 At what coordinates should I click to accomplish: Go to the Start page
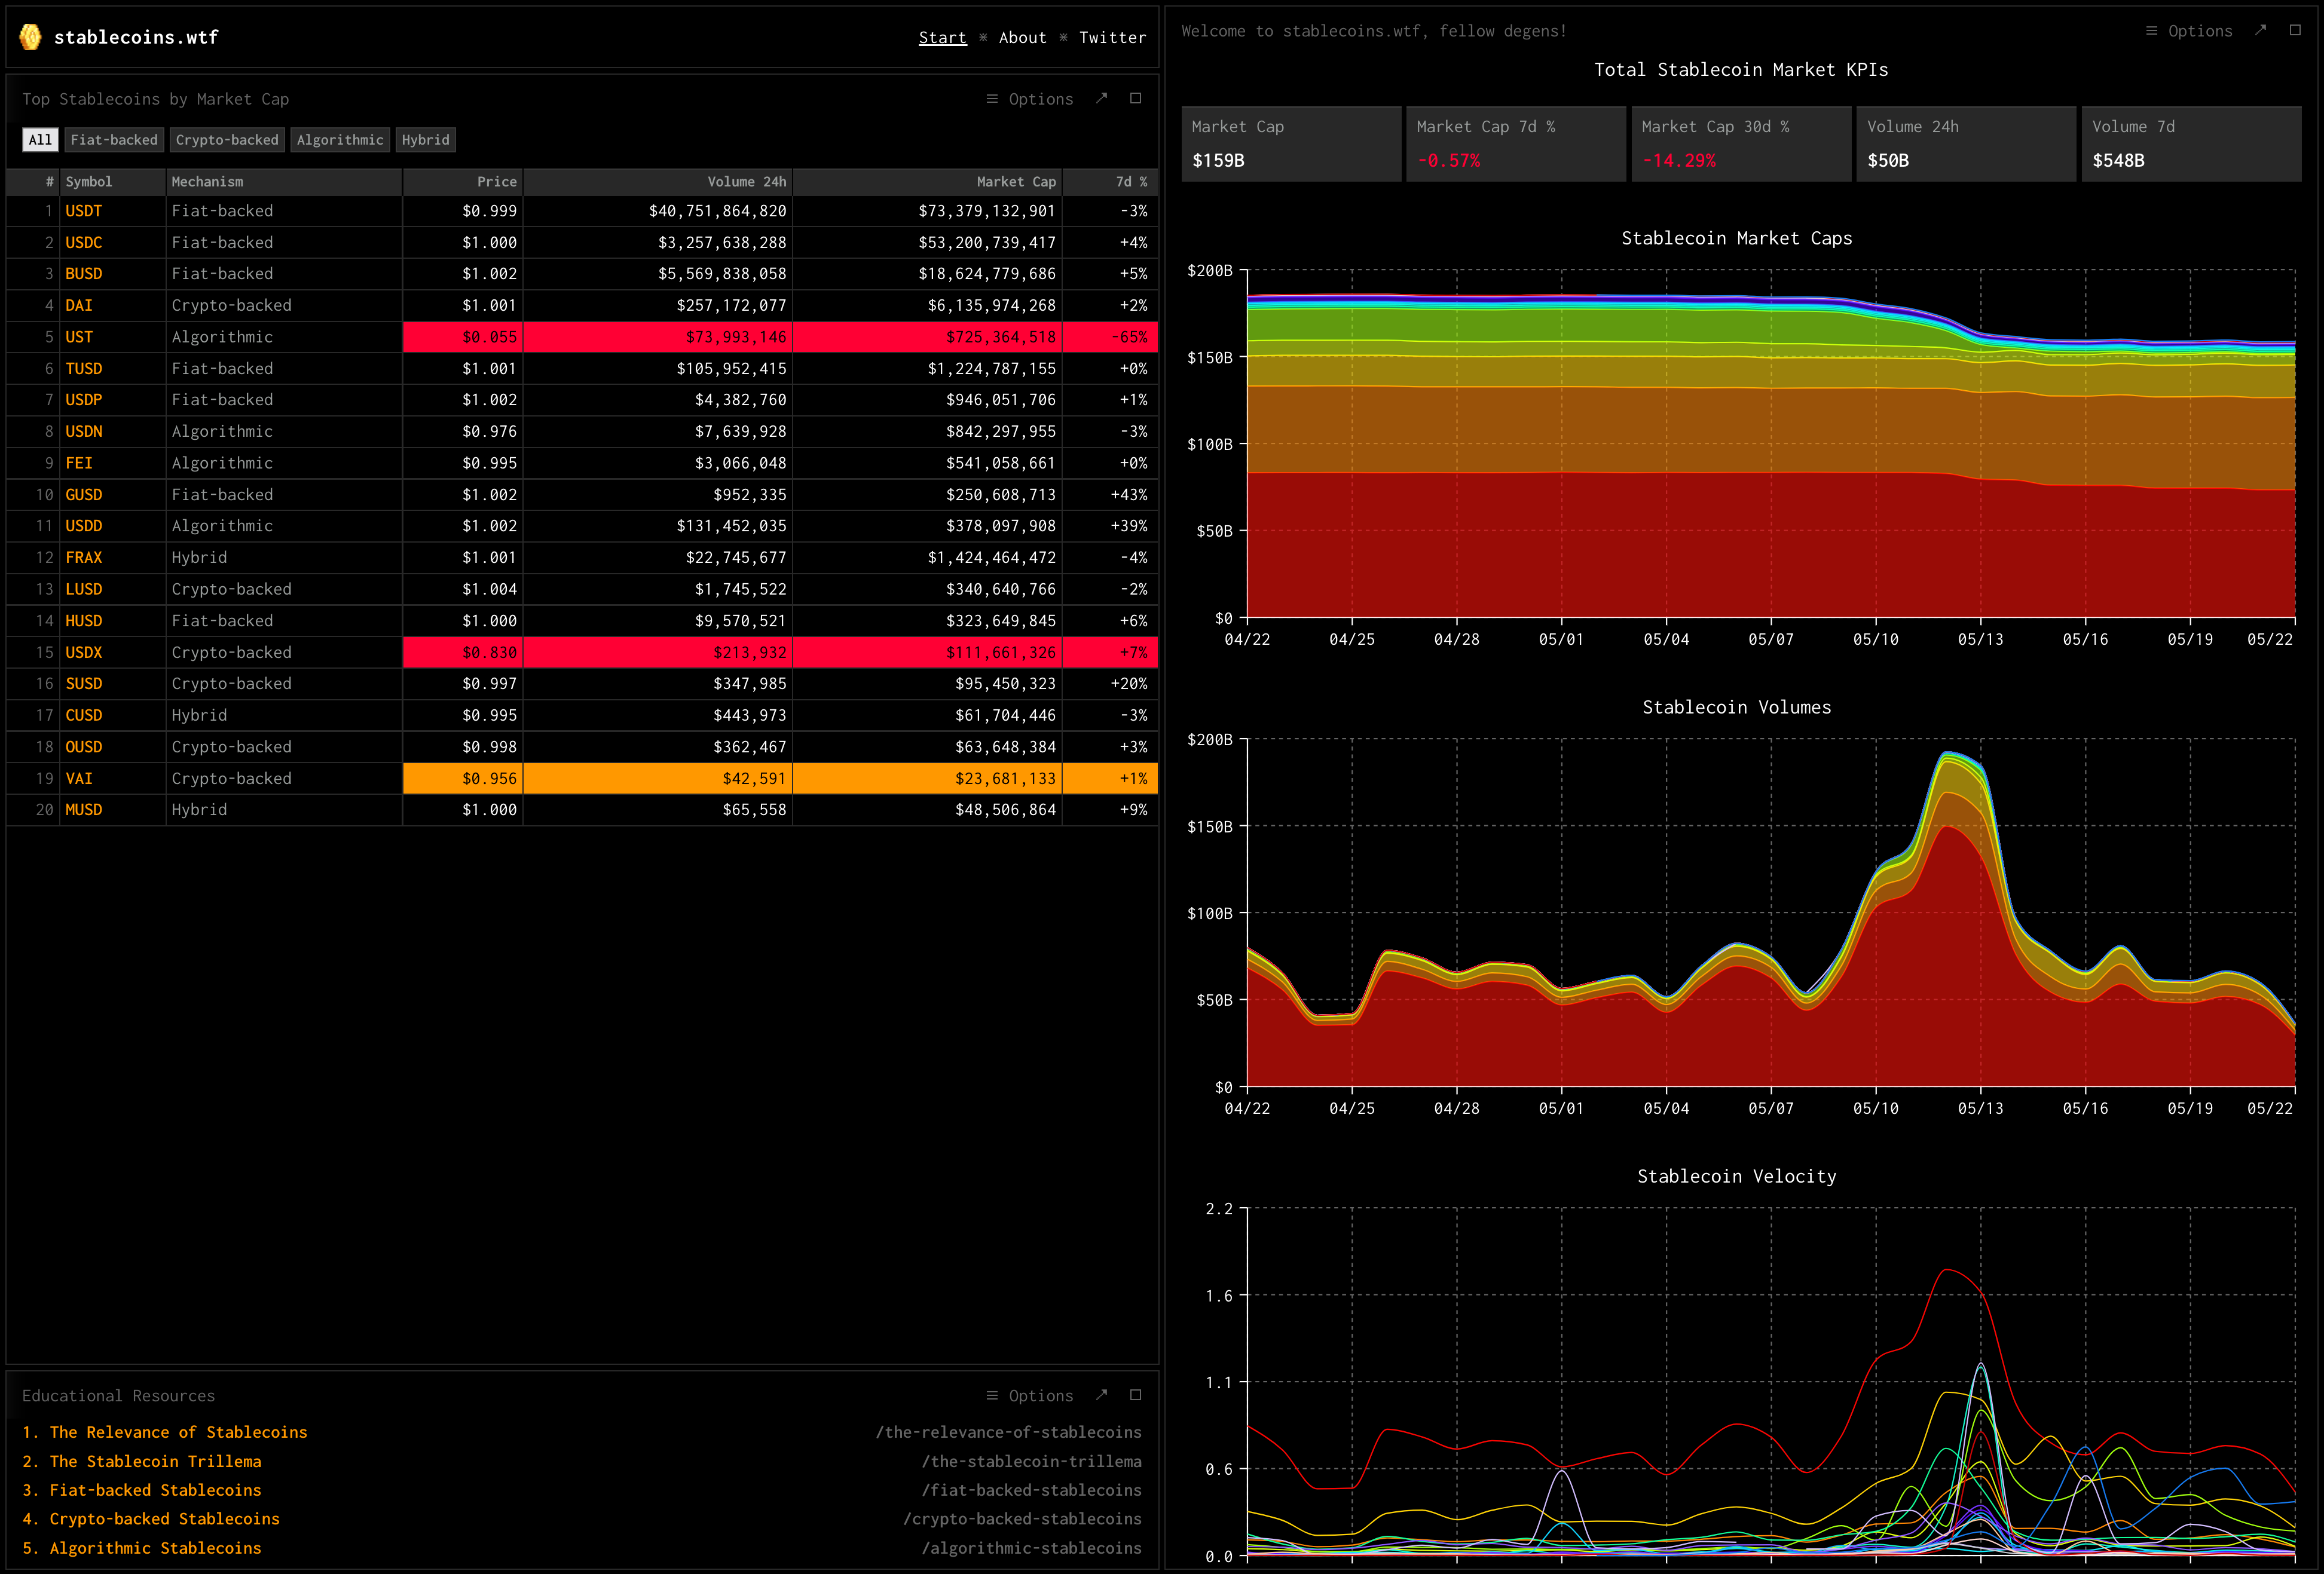tap(942, 38)
